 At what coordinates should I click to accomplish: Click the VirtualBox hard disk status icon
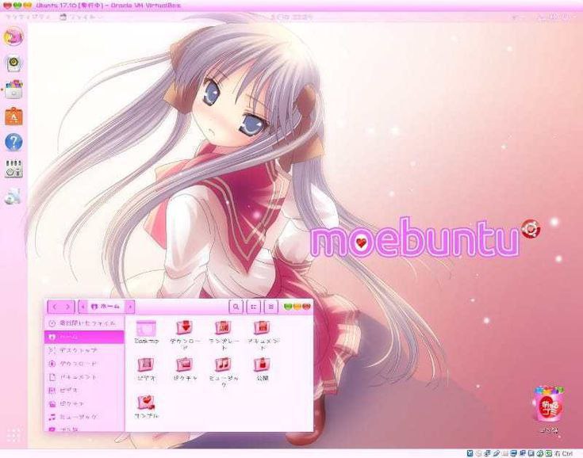[470, 453]
